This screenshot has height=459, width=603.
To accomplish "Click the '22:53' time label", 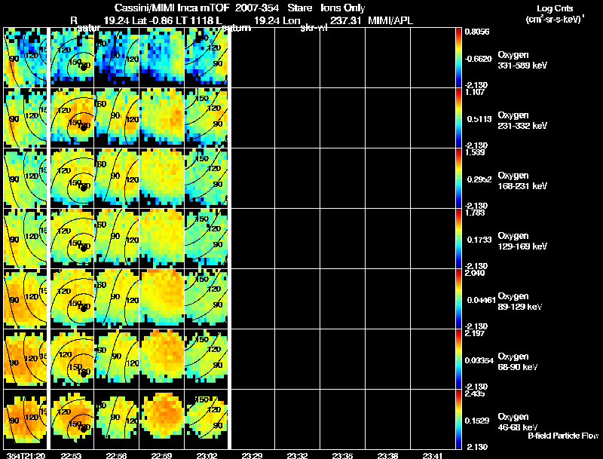I will pyautogui.click(x=71, y=456).
